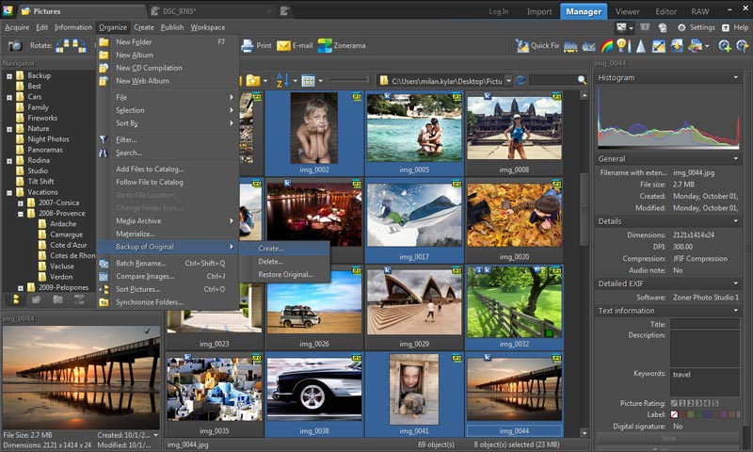Click the rainbow color enhancement icon
753x452 pixels.
click(x=606, y=45)
